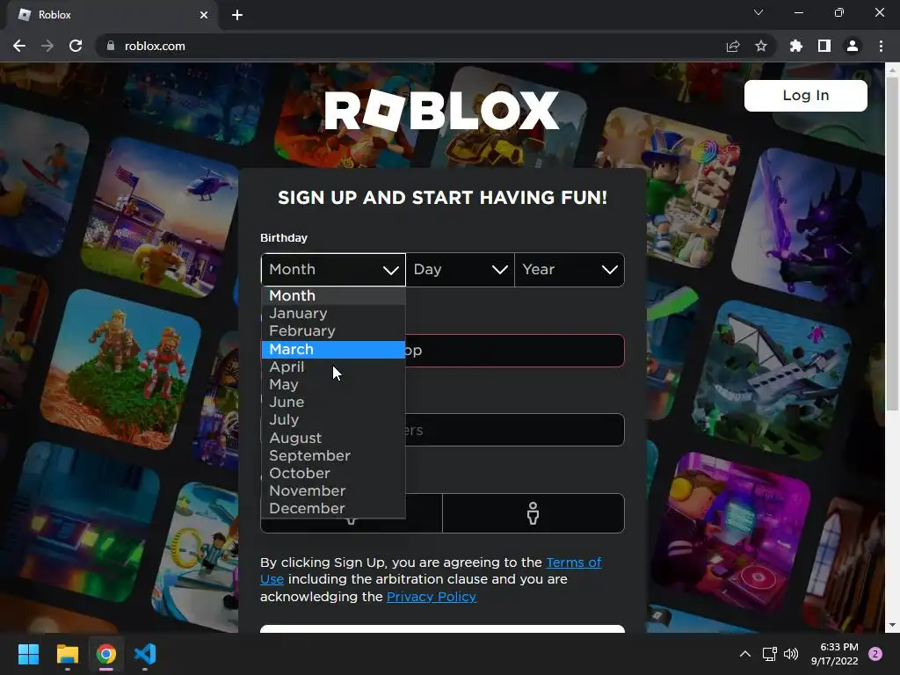900x675 pixels.
Task: Select December from month list
Action: coord(333,509)
